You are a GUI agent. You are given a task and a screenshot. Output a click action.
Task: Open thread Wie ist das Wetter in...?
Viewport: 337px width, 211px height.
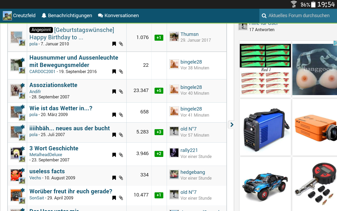61,108
